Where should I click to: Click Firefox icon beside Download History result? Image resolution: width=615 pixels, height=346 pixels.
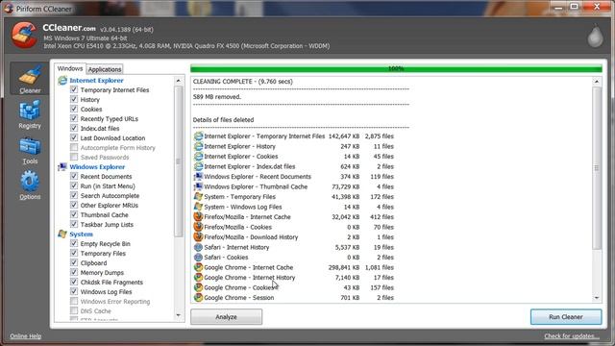tap(198, 237)
